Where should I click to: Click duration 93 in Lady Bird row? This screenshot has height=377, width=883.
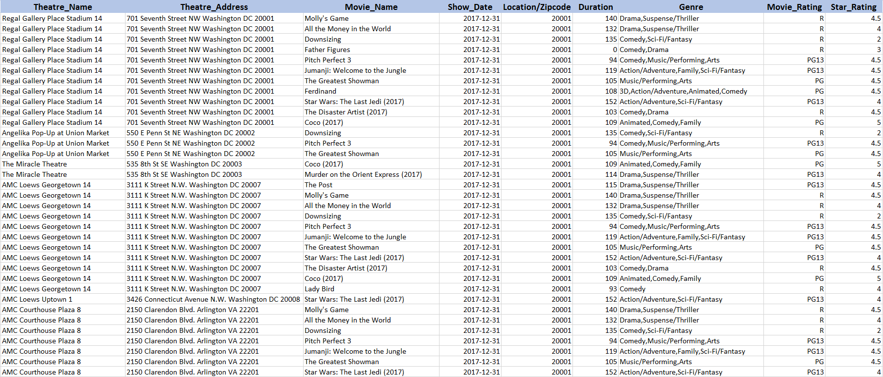tap(595, 289)
